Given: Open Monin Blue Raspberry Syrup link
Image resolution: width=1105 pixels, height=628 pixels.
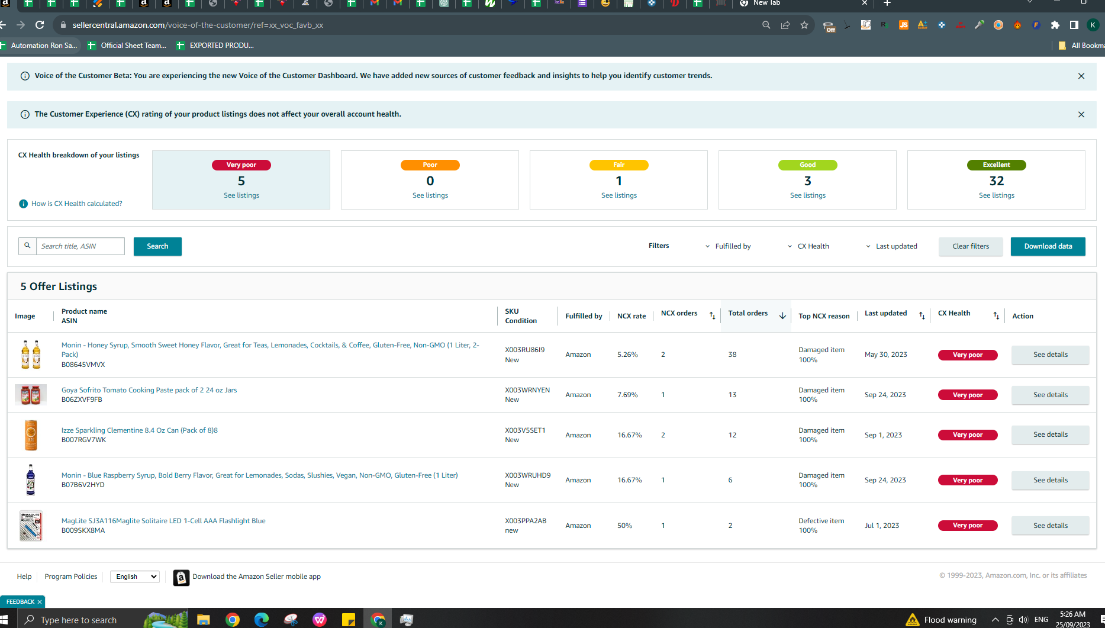Looking at the screenshot, I should 260,475.
